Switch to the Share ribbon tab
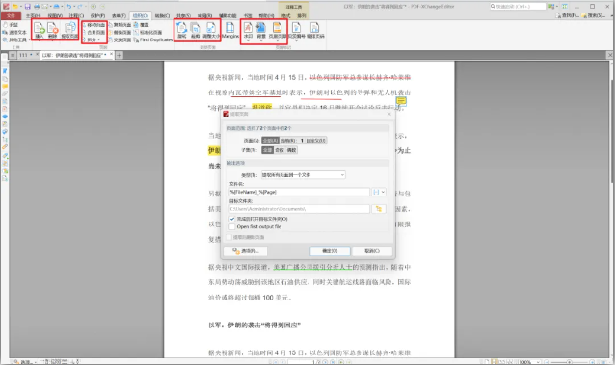This screenshot has height=365, width=615. [183, 15]
